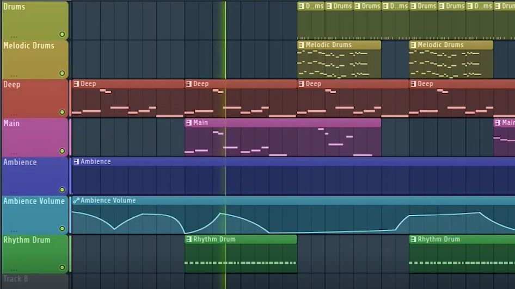The image size is (515, 289).
Task: Click the rightmost Rhythm Drum clip's pattern icon
Action: pyautogui.click(x=413, y=239)
